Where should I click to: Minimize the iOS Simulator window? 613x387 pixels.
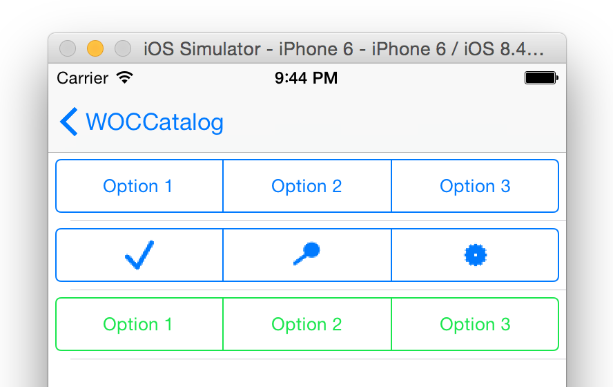[x=95, y=49]
